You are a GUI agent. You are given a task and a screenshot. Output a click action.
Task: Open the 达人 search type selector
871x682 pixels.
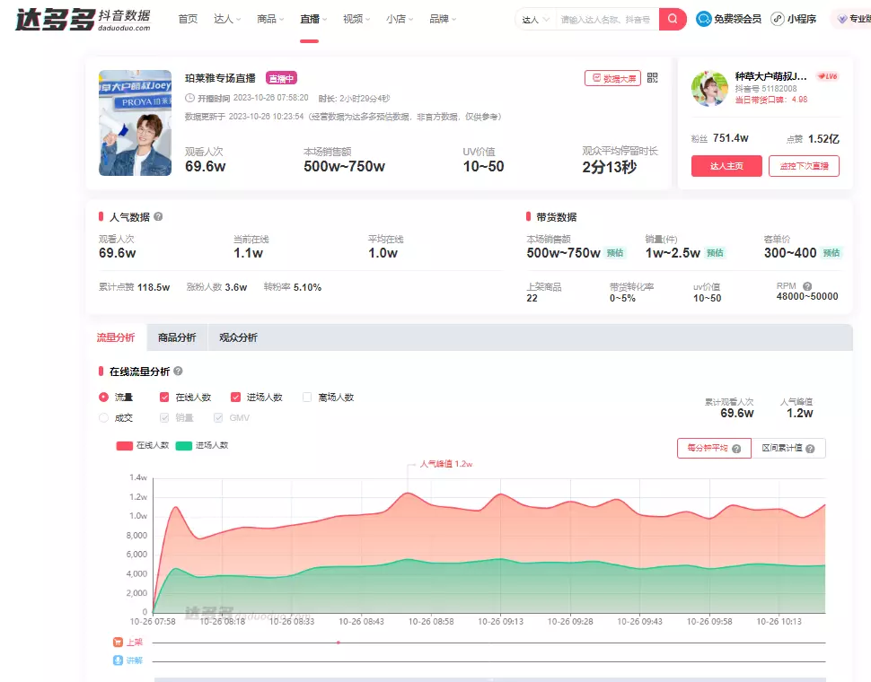tap(535, 19)
